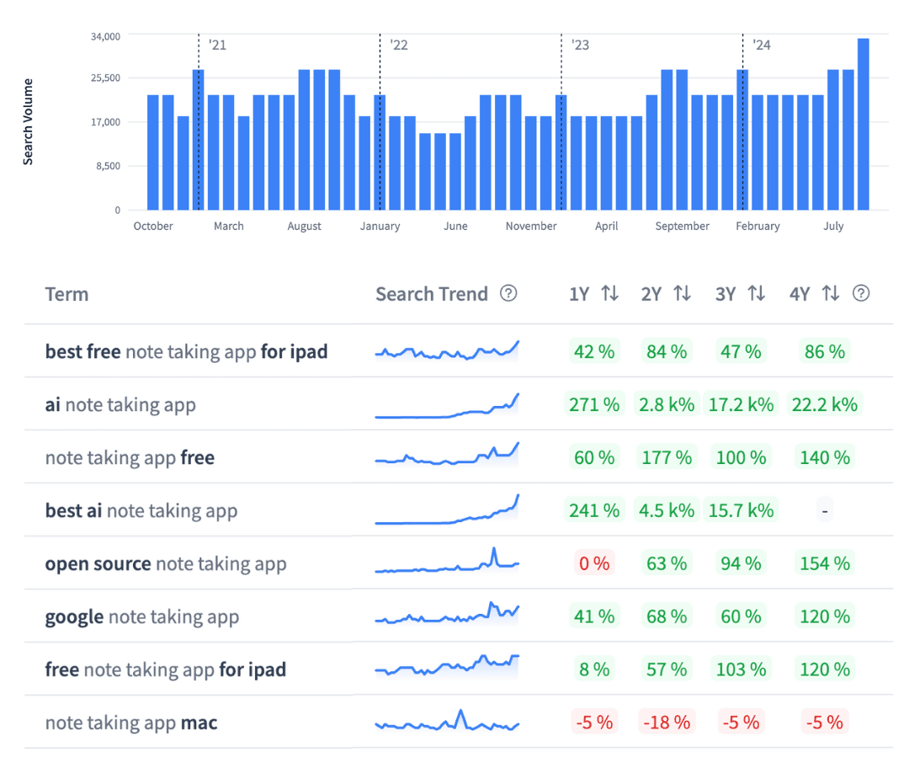Select 'google note taking app' term
This screenshot has width=909, height=758.
[142, 617]
